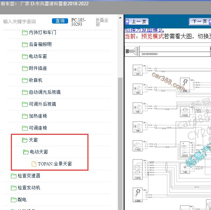Expand the 自动调光后视镜 folder
The image size is (211, 210).
[45, 92]
